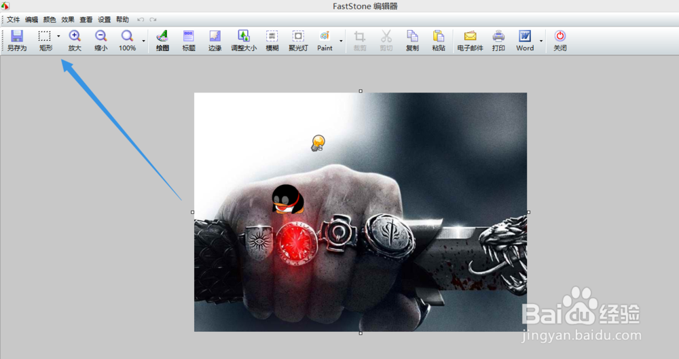Open the zoom level dropdown arrow
679x359 pixels.
click(x=144, y=41)
